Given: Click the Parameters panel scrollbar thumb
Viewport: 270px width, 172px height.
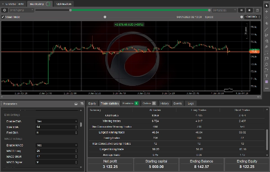Looking at the screenshot, I should coord(81,124).
